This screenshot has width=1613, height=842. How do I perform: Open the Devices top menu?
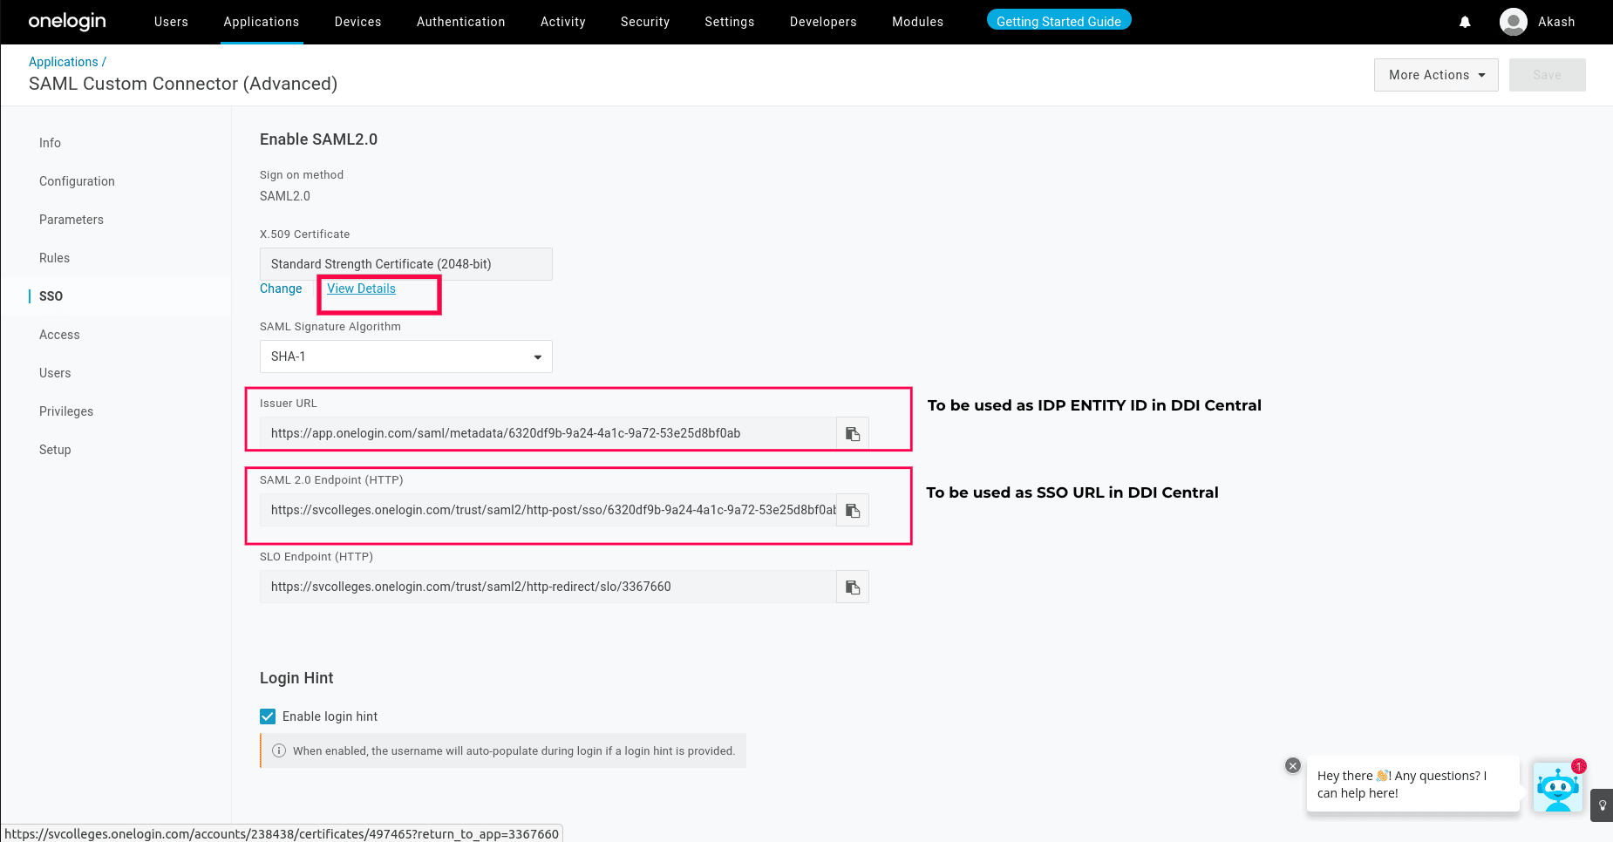358,22
